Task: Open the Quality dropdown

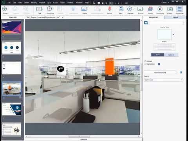Action: click(x=163, y=80)
